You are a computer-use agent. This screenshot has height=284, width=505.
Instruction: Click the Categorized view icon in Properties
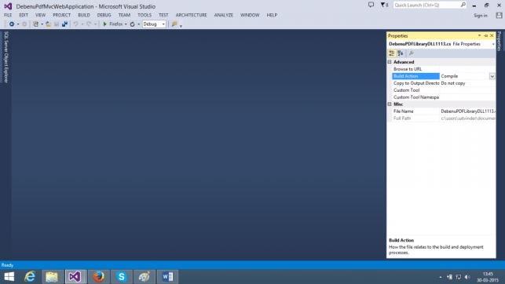tap(392, 53)
